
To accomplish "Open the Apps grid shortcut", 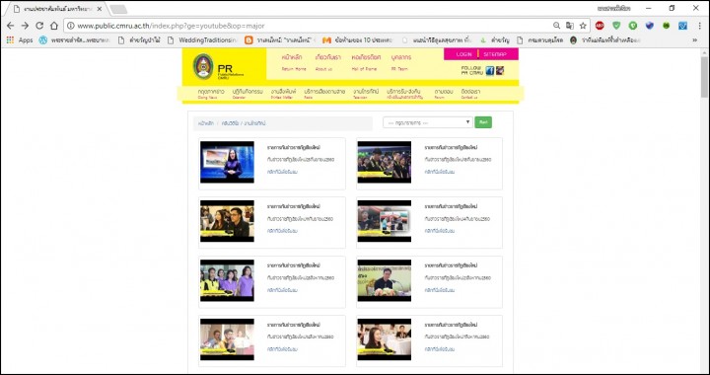I will click(x=20, y=40).
